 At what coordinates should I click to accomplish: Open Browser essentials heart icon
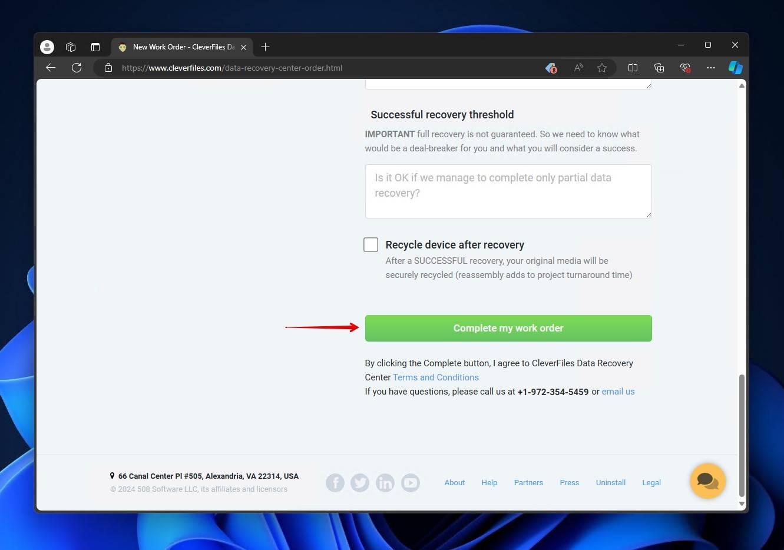point(685,68)
